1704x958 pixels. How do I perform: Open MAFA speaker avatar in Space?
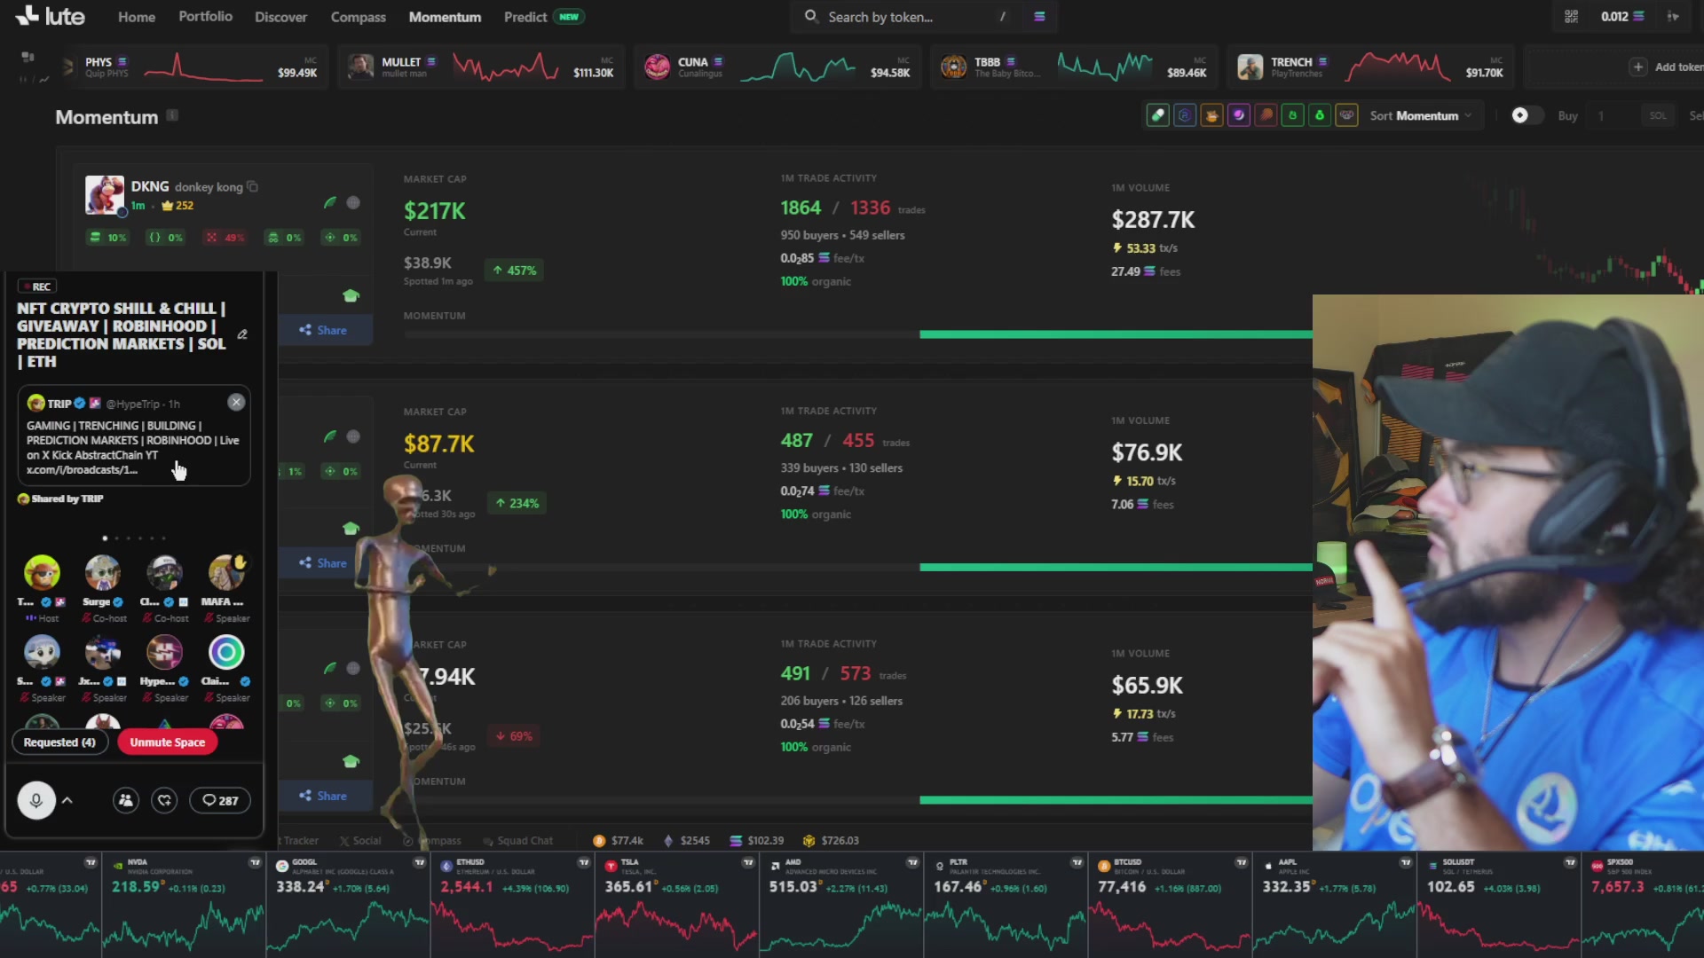pyautogui.click(x=226, y=573)
